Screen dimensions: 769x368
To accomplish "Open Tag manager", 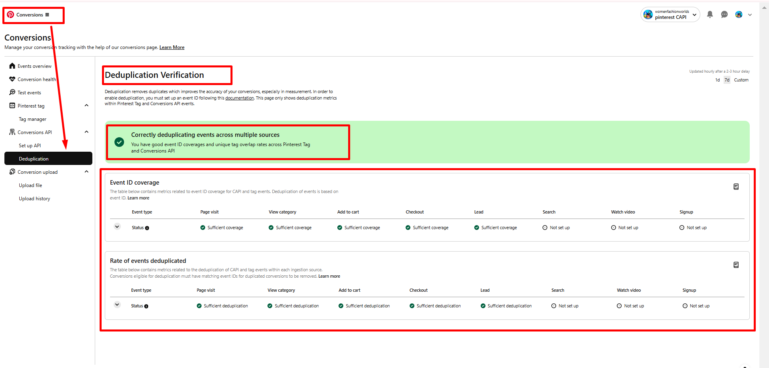I will [33, 119].
